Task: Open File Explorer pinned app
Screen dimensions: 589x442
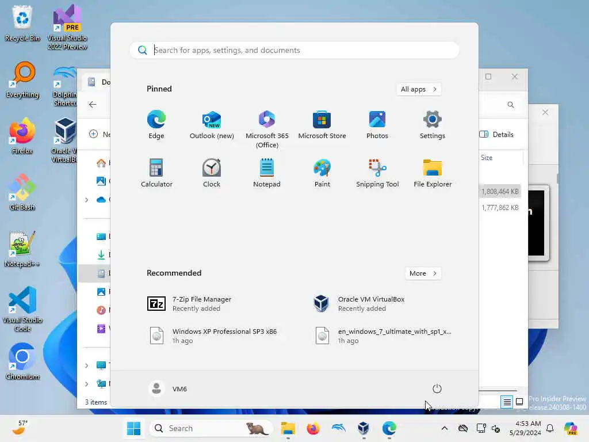Action: (433, 173)
